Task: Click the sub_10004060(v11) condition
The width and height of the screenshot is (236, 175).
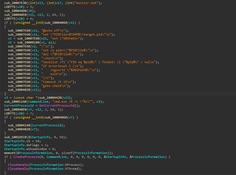Action: 60,23
